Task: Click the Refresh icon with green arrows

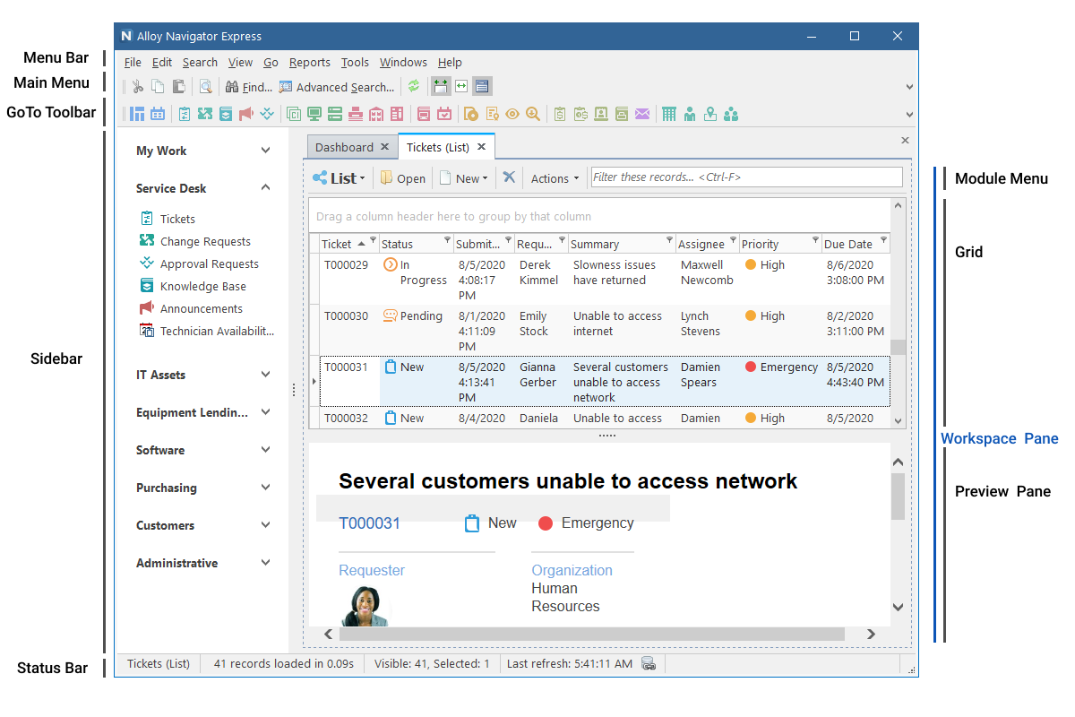Action: point(413,87)
